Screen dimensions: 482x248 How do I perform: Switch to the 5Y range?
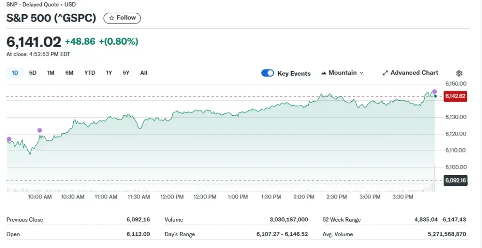pos(126,73)
